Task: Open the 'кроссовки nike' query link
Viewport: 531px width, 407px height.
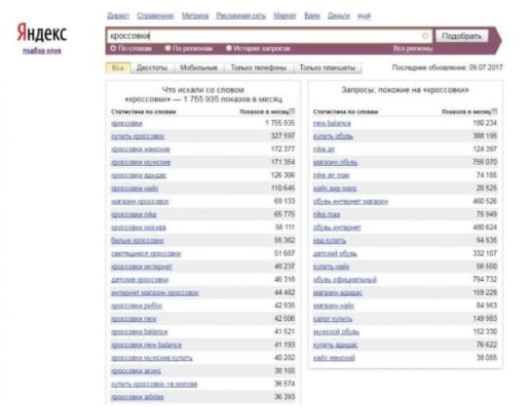Action: pyautogui.click(x=133, y=215)
